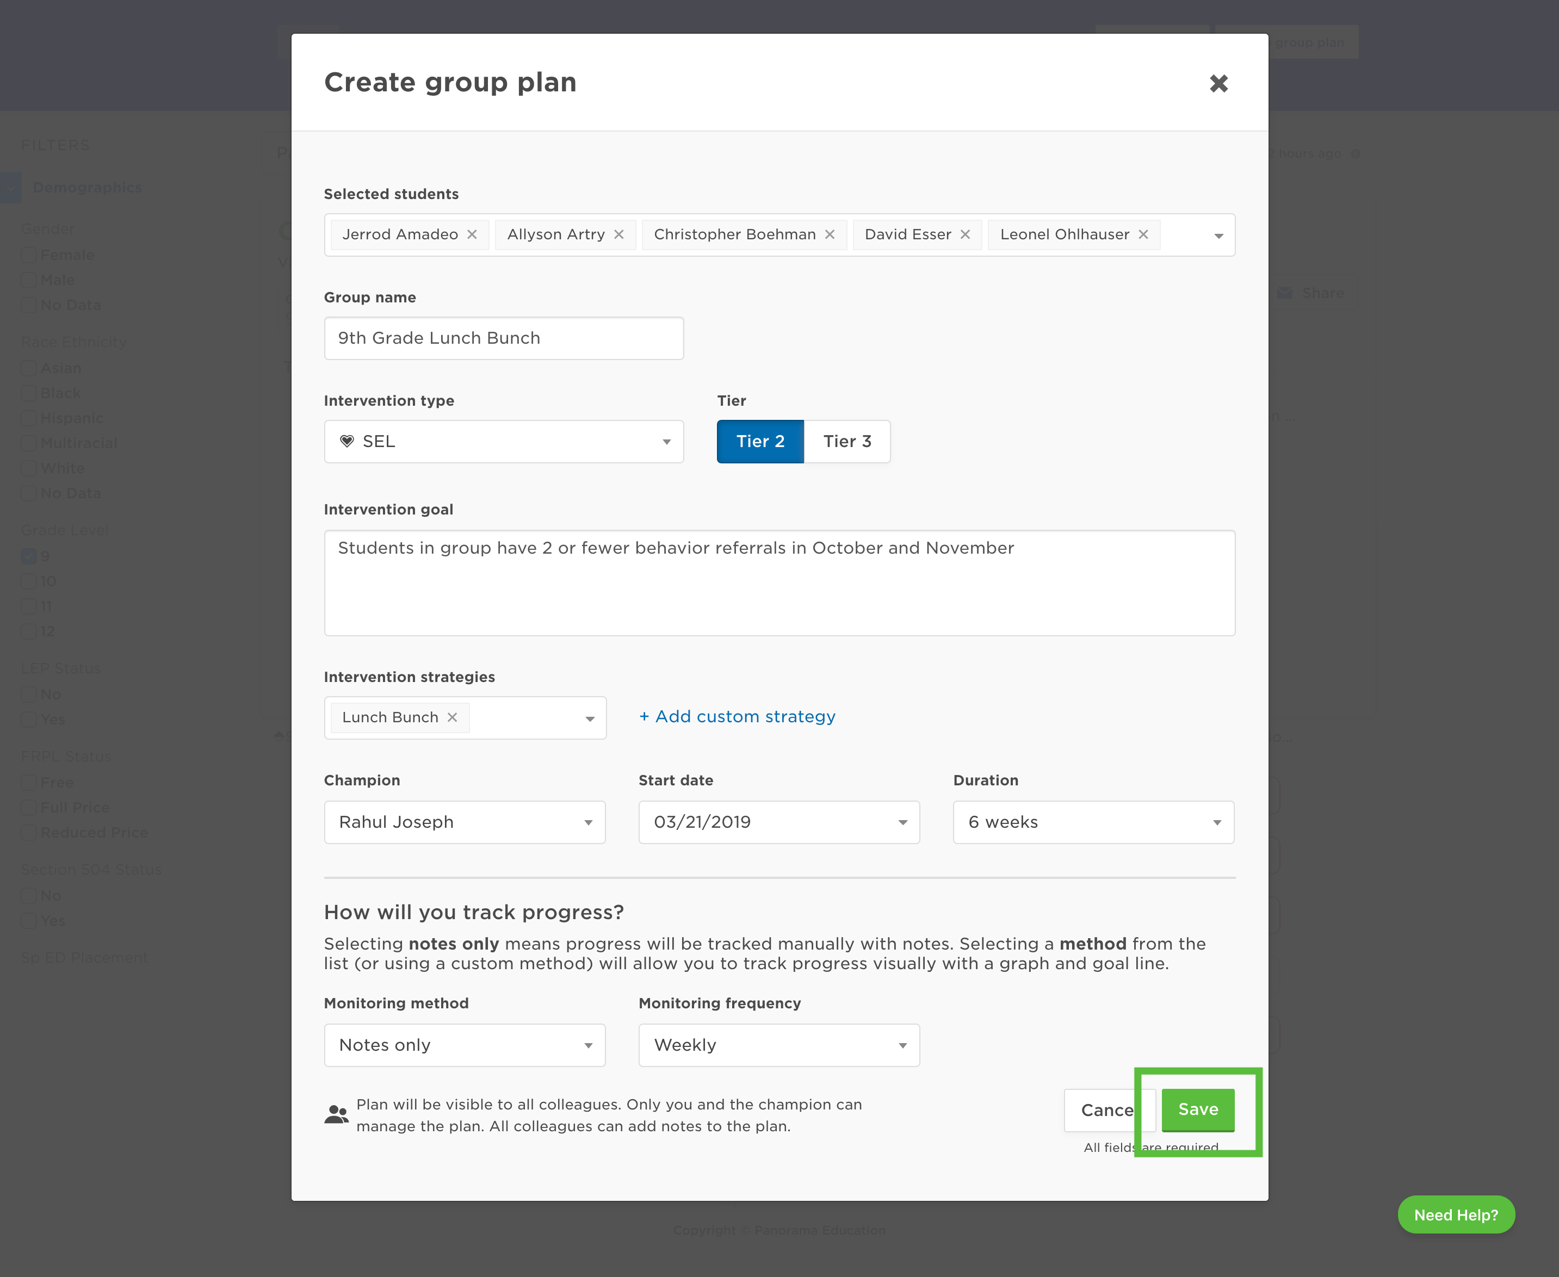Open the Monitoring method dropdown
Viewport: 1559px width, 1277px height.
click(x=464, y=1045)
